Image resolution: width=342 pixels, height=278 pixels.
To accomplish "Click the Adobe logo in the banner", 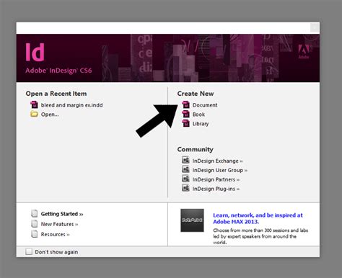I will [304, 52].
